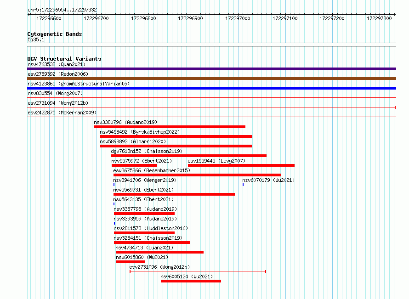Open esv3675866 (Besenbacher2015) variant label
Viewport: 409px width, 299px height.
coord(152,170)
